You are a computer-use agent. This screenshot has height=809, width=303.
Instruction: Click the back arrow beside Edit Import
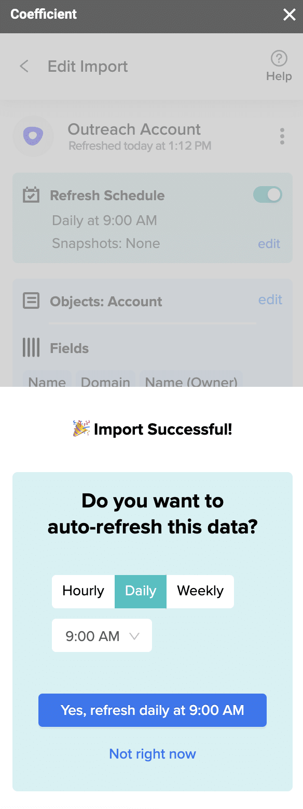tap(24, 66)
